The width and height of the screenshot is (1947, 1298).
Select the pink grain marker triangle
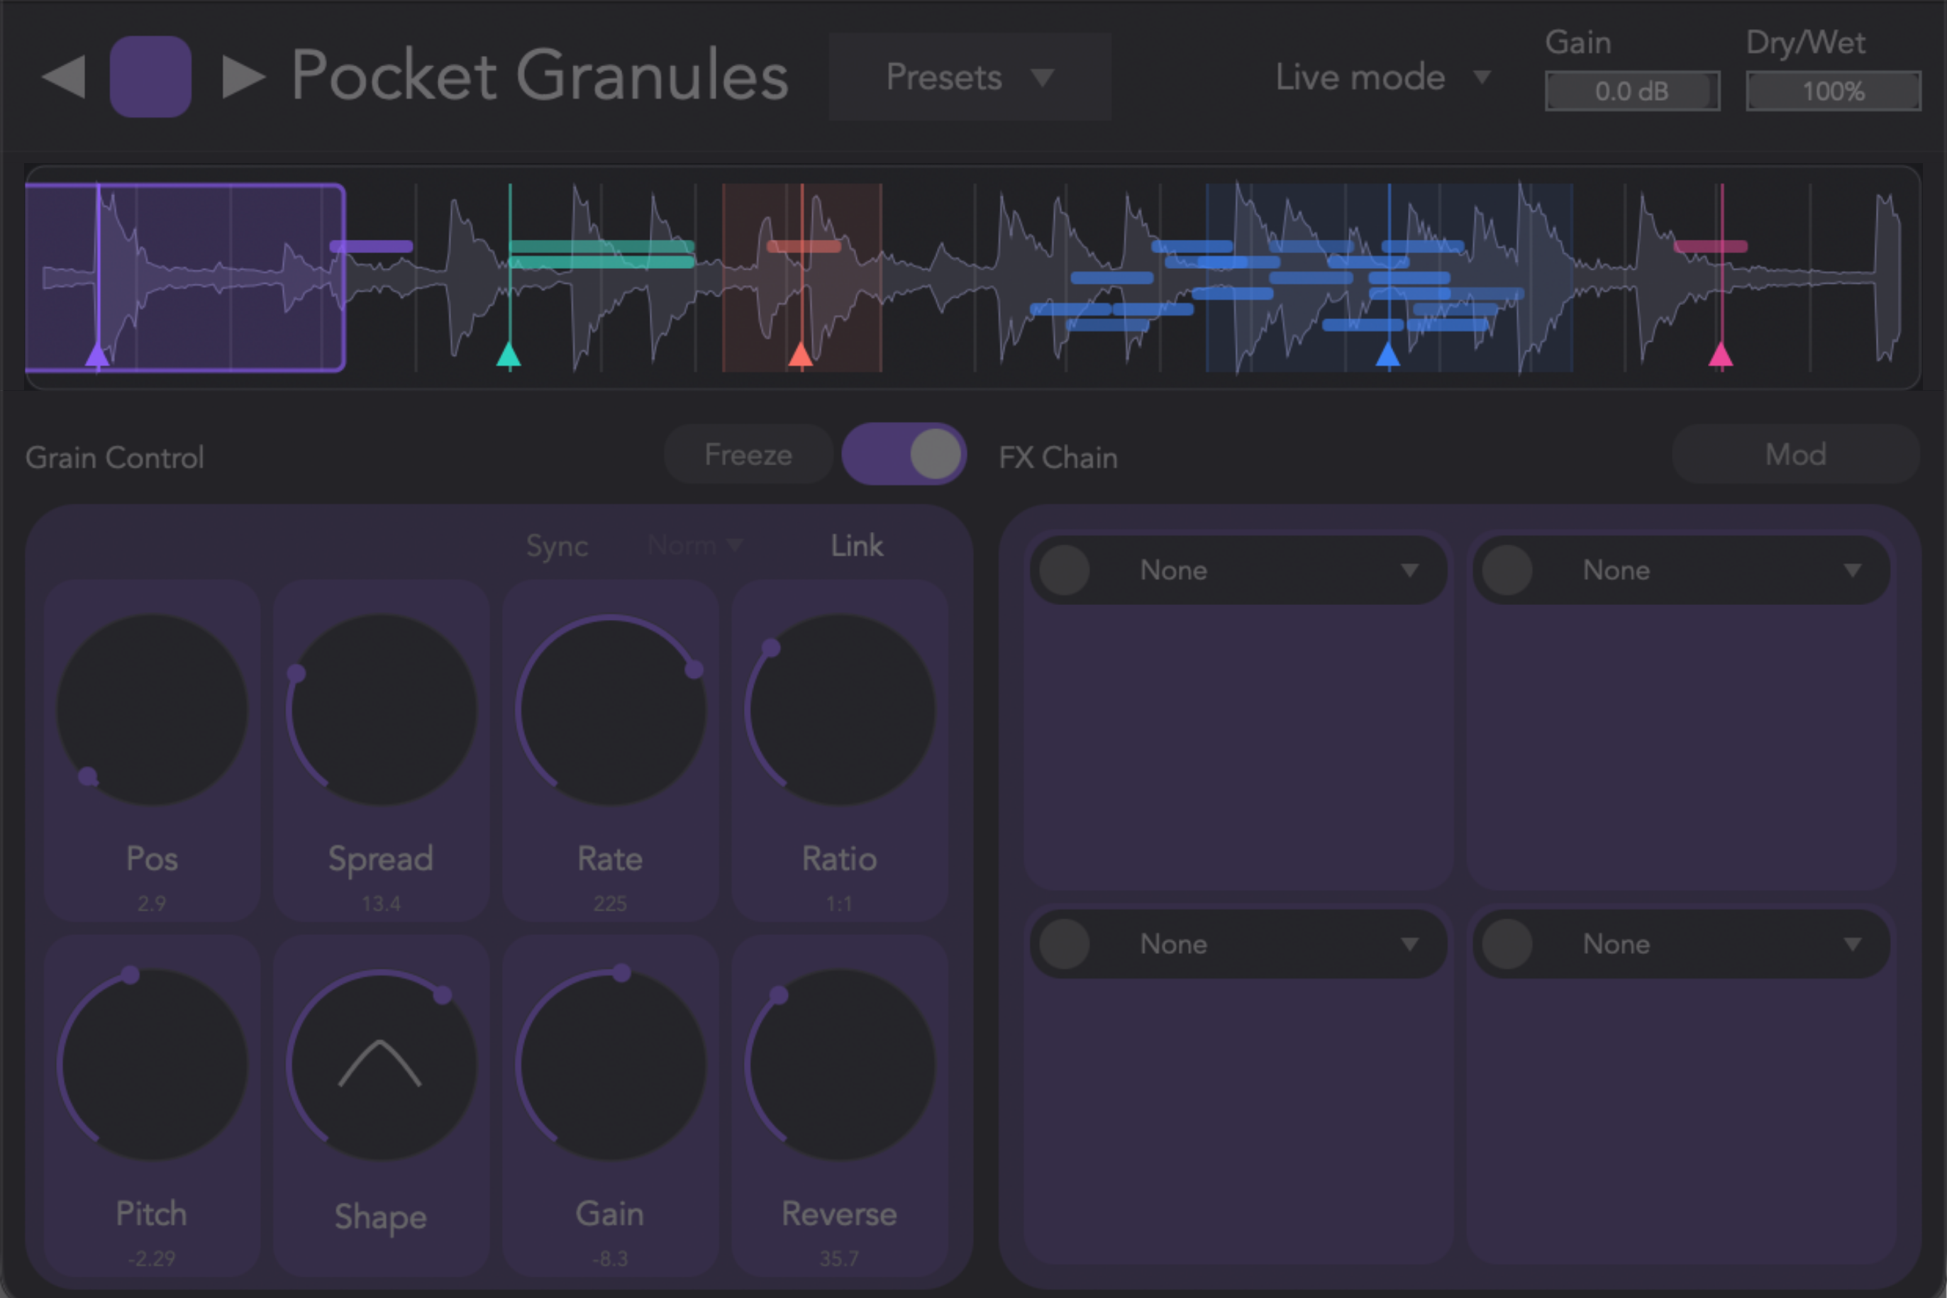pyautogui.click(x=1721, y=355)
